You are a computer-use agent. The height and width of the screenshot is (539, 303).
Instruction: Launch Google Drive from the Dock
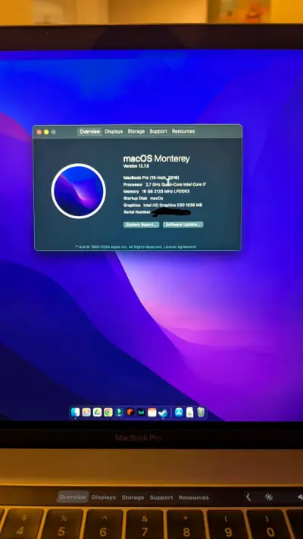(97, 412)
